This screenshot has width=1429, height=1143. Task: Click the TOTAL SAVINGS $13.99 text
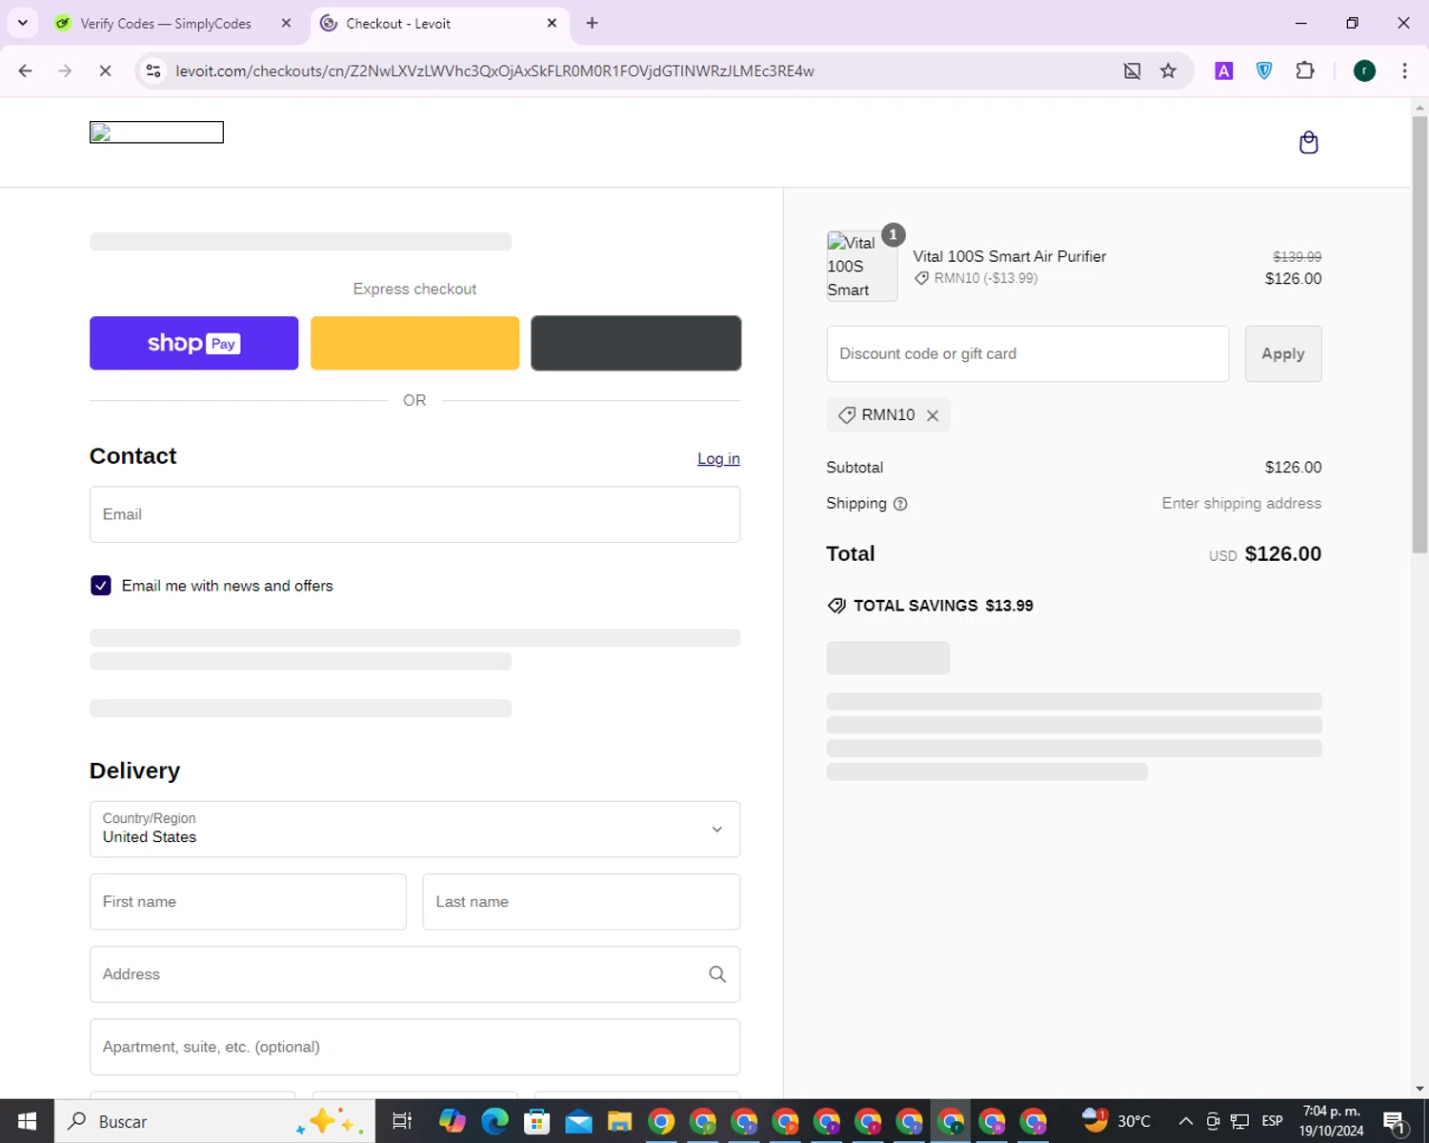[943, 606]
